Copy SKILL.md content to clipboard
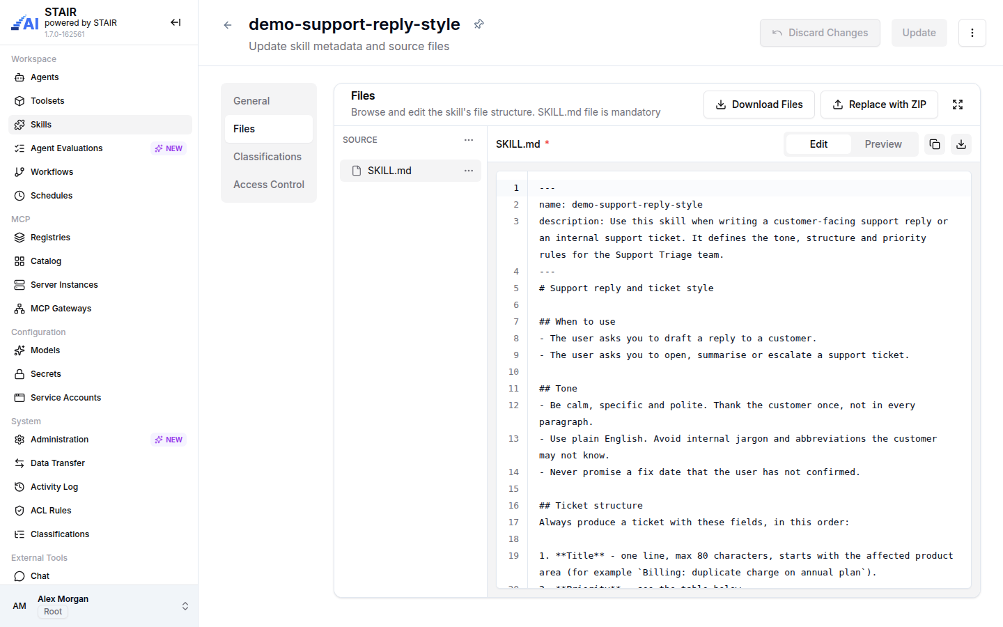The width and height of the screenshot is (1003, 627). (935, 144)
